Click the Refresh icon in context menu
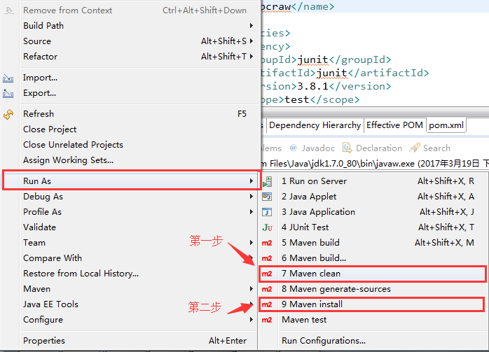Image resolution: width=489 pixels, height=352 pixels. click(x=8, y=114)
